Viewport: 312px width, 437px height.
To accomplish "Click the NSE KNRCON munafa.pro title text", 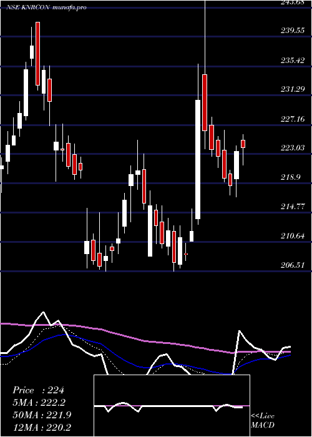I will (x=46, y=7).
